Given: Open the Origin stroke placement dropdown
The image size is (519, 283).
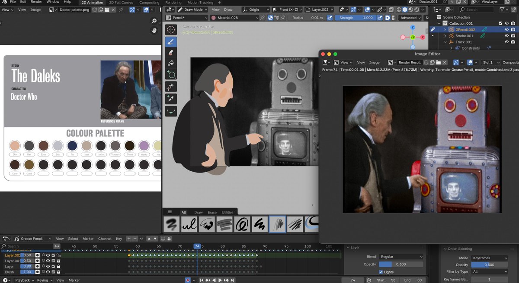Looking at the screenshot, I should 256,9.
